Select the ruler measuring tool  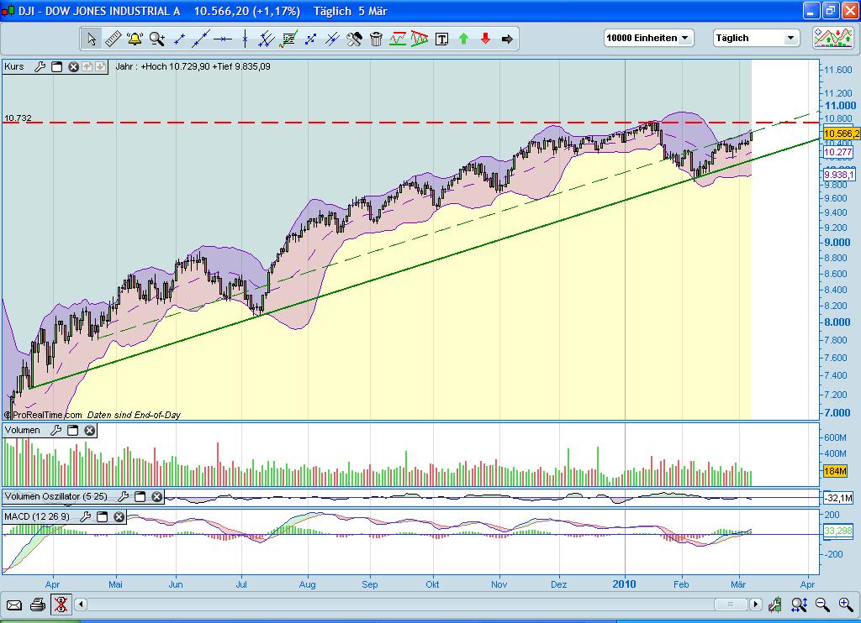coord(114,39)
